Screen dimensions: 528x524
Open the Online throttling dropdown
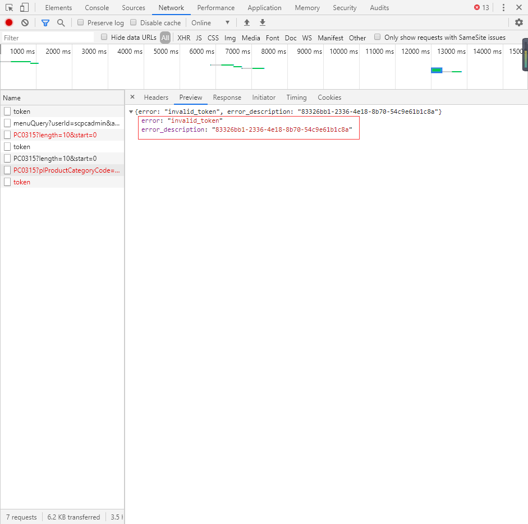point(210,22)
